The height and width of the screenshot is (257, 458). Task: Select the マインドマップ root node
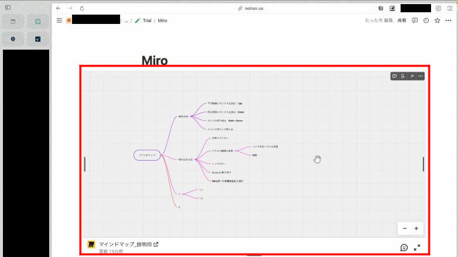[147, 155]
